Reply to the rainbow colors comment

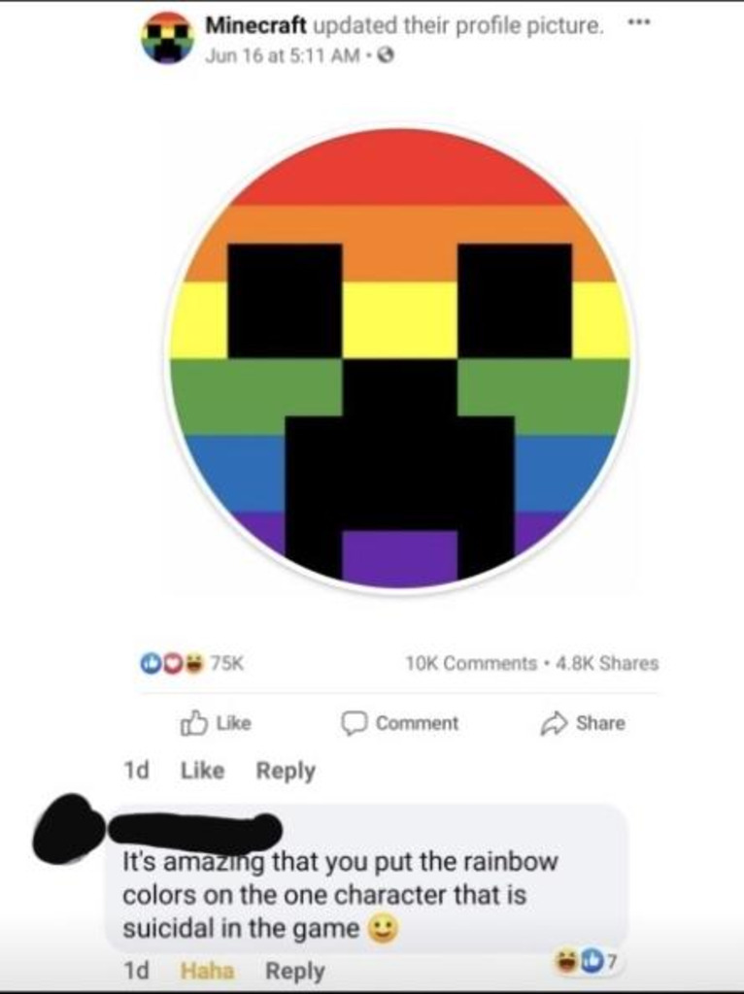295,971
